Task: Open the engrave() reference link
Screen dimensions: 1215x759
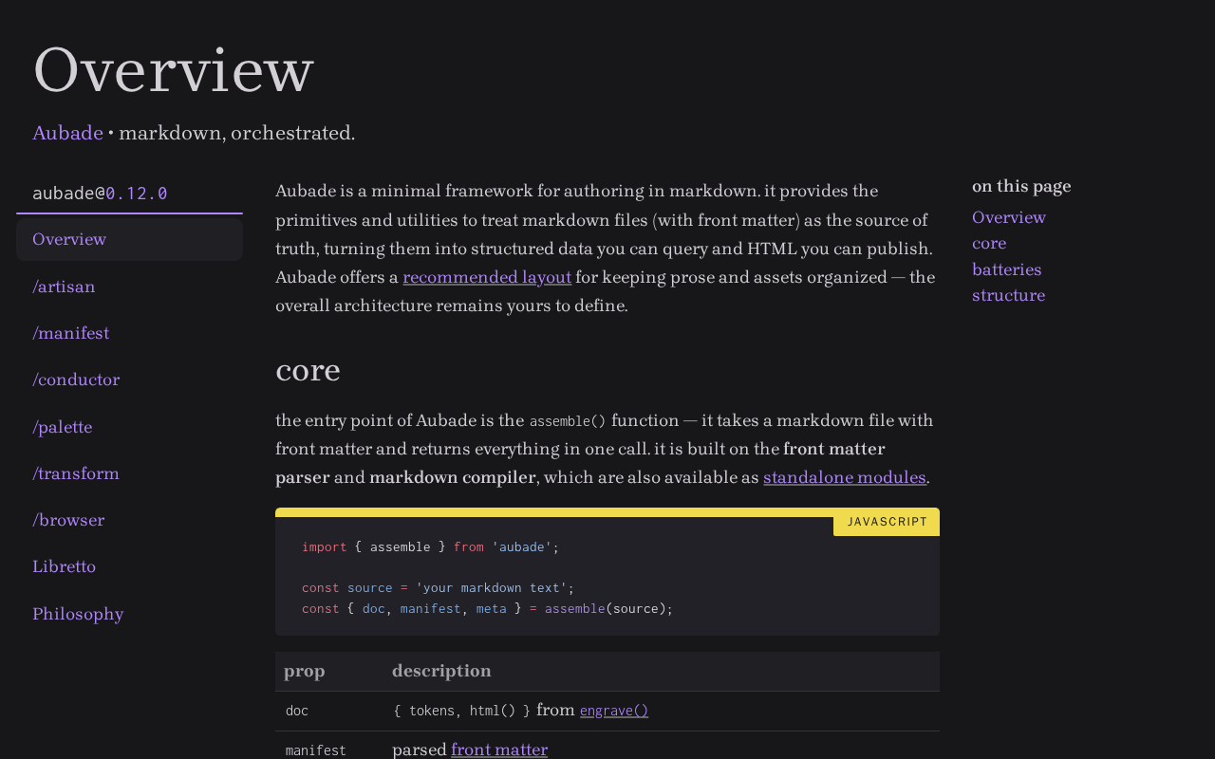Action: [613, 711]
